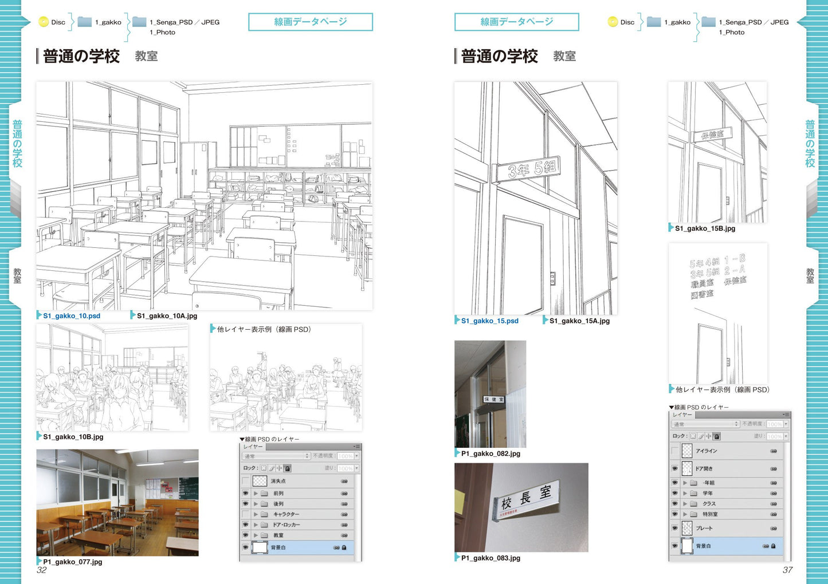Click the 1_gakko folder icon on right page
Screen dimensions: 828x584
[654, 22]
